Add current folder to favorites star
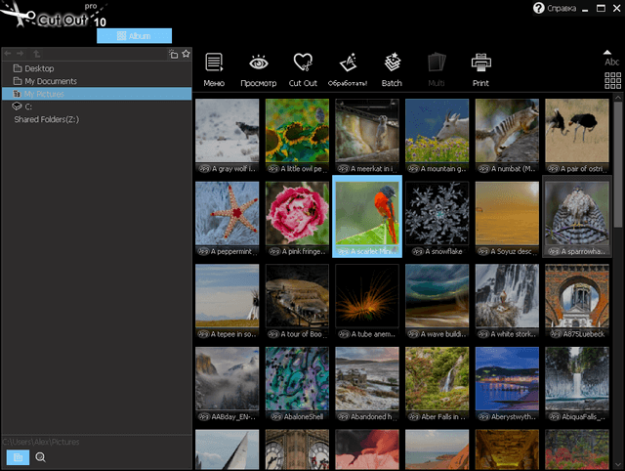The width and height of the screenshot is (625, 471). 186,54
